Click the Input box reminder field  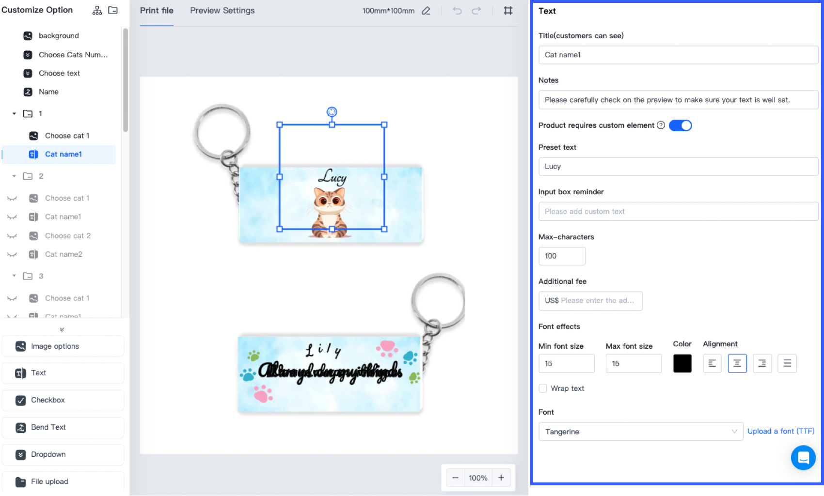678,212
